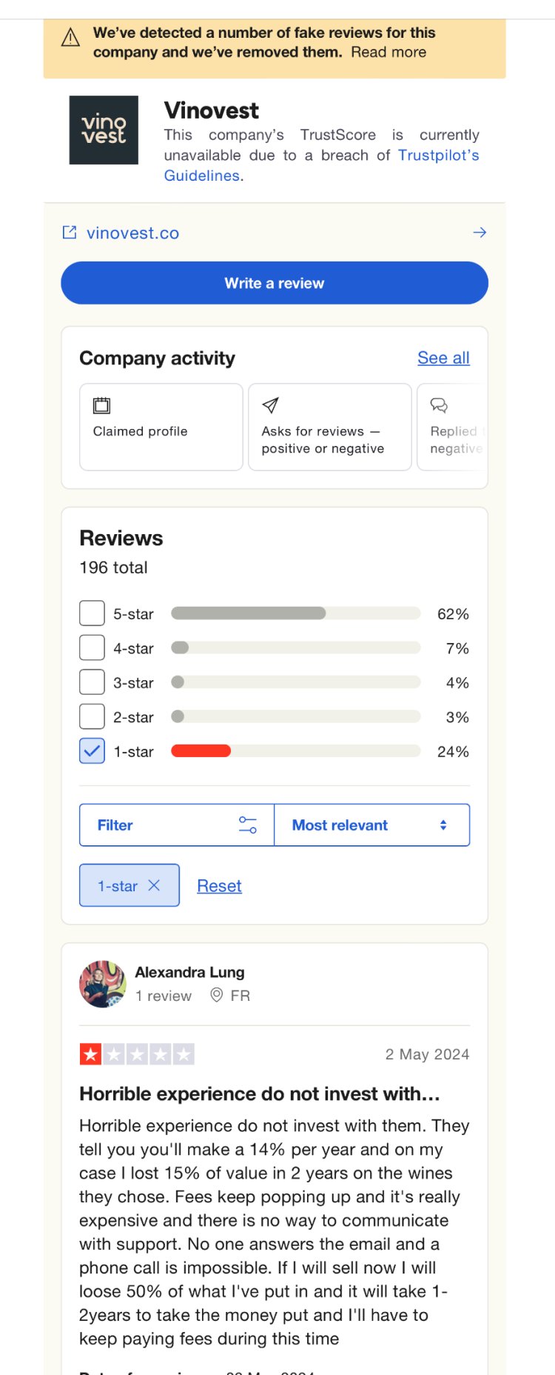Image resolution: width=555 pixels, height=1375 pixels.
Task: Click the warning triangle icon in banner
Action: (x=70, y=37)
